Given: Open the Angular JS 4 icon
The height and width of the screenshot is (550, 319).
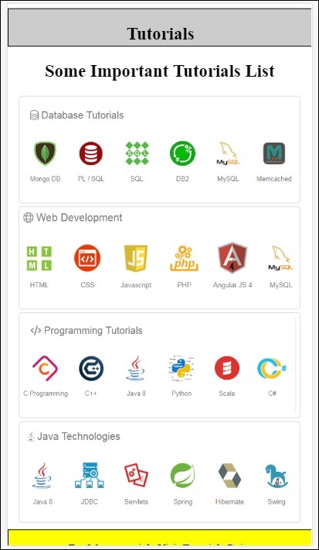Looking at the screenshot, I should (232, 258).
